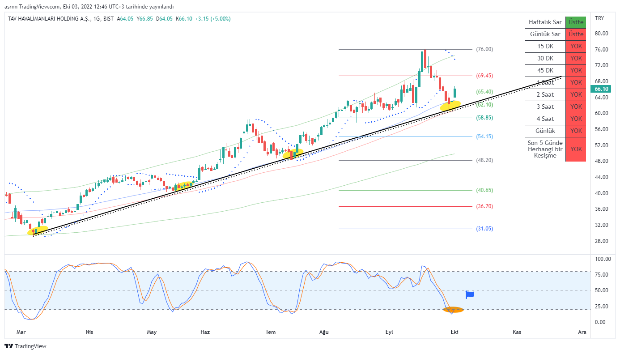This screenshot has width=620, height=354.
Task: Click the Kas month label on the time axis
Action: (x=517, y=332)
